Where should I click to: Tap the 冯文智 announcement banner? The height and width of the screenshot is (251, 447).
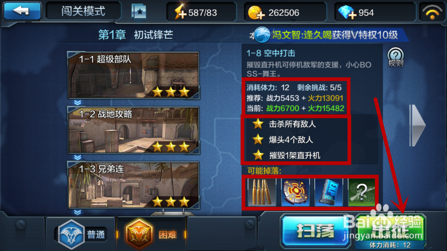pos(331,35)
